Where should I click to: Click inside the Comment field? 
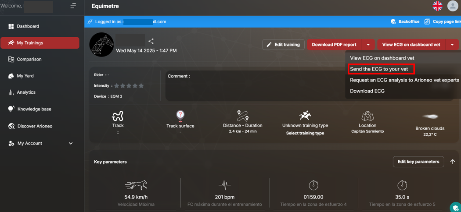(254, 85)
